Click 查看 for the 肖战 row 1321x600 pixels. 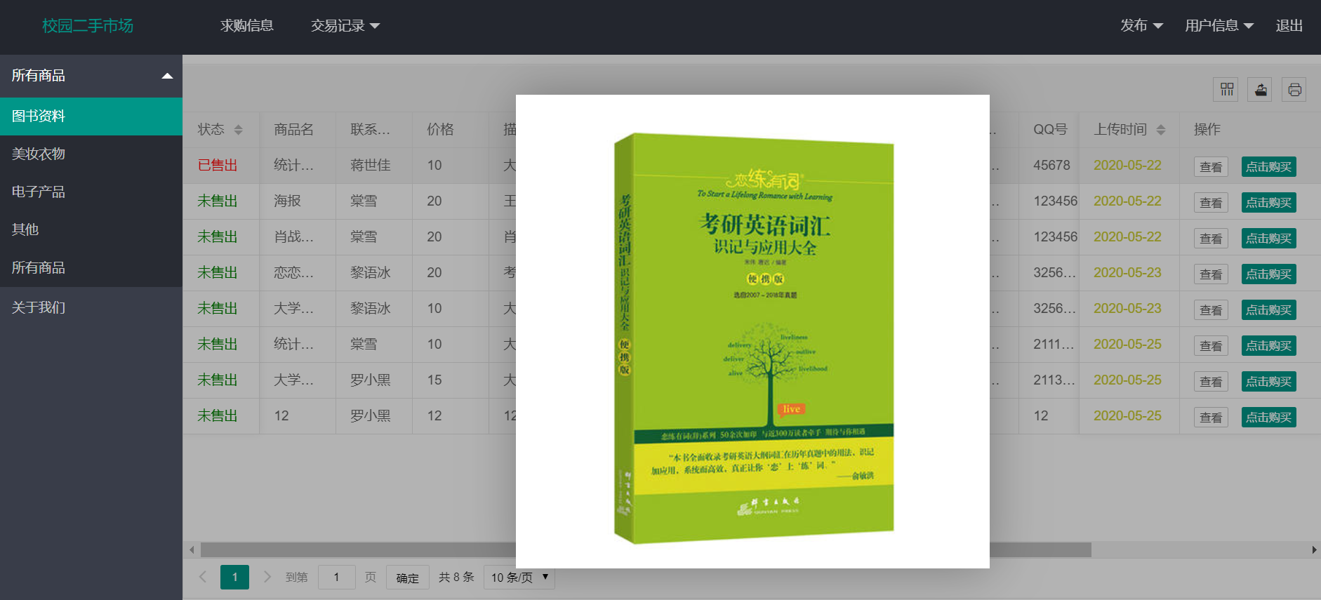click(1211, 239)
